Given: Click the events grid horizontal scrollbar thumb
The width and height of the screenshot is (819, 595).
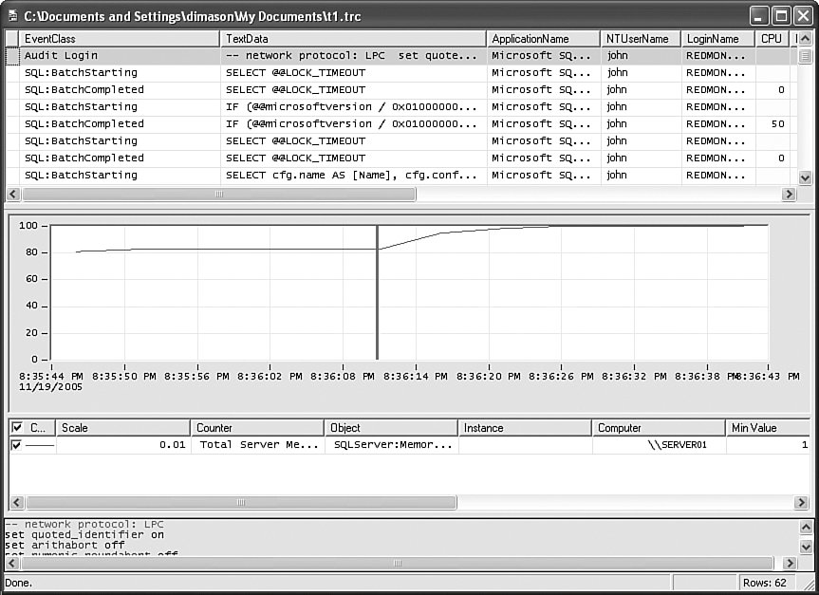Looking at the screenshot, I should (x=218, y=194).
